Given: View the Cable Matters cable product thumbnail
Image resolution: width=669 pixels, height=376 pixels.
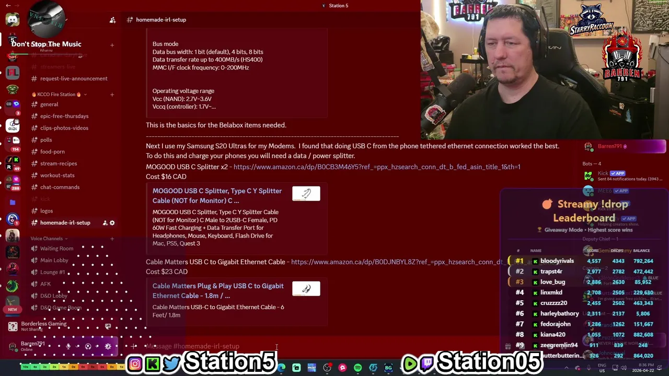Looking at the screenshot, I should (x=306, y=289).
